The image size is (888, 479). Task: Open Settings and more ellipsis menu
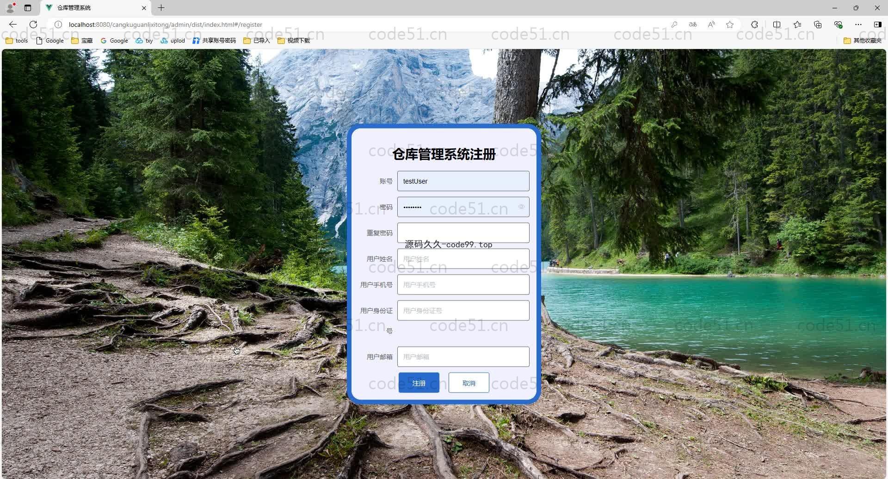(x=858, y=25)
